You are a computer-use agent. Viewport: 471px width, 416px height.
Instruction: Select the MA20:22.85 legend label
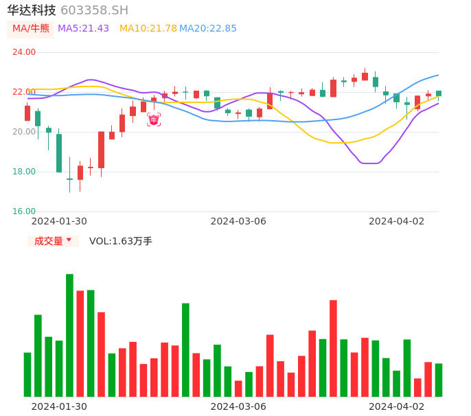[x=208, y=29]
